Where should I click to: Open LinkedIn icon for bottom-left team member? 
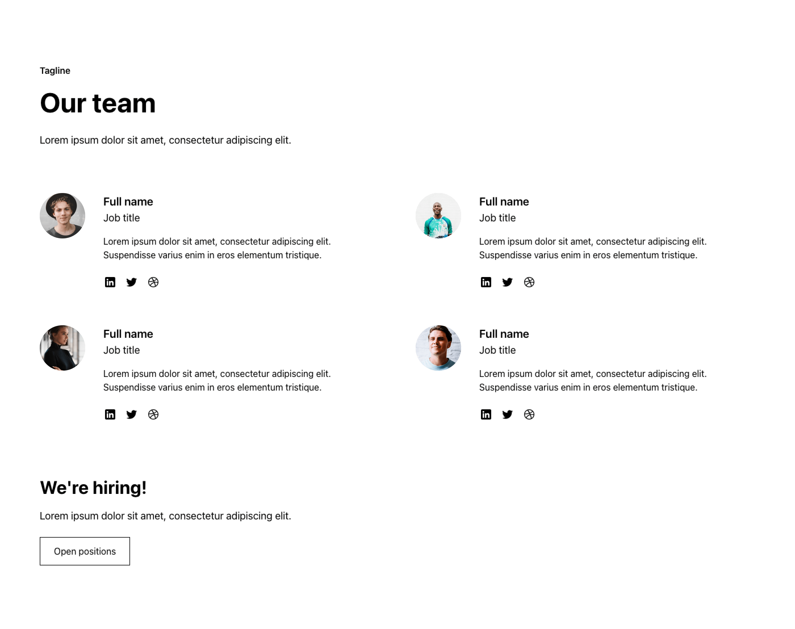click(110, 414)
